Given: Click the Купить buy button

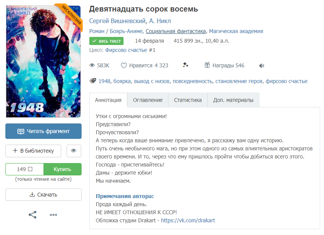Looking at the screenshot, I should point(62,169).
